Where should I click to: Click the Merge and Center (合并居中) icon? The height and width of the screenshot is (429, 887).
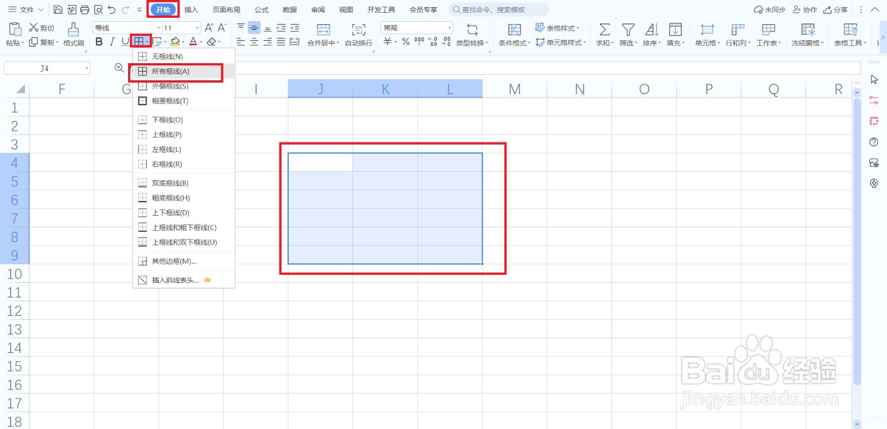pyautogui.click(x=323, y=29)
